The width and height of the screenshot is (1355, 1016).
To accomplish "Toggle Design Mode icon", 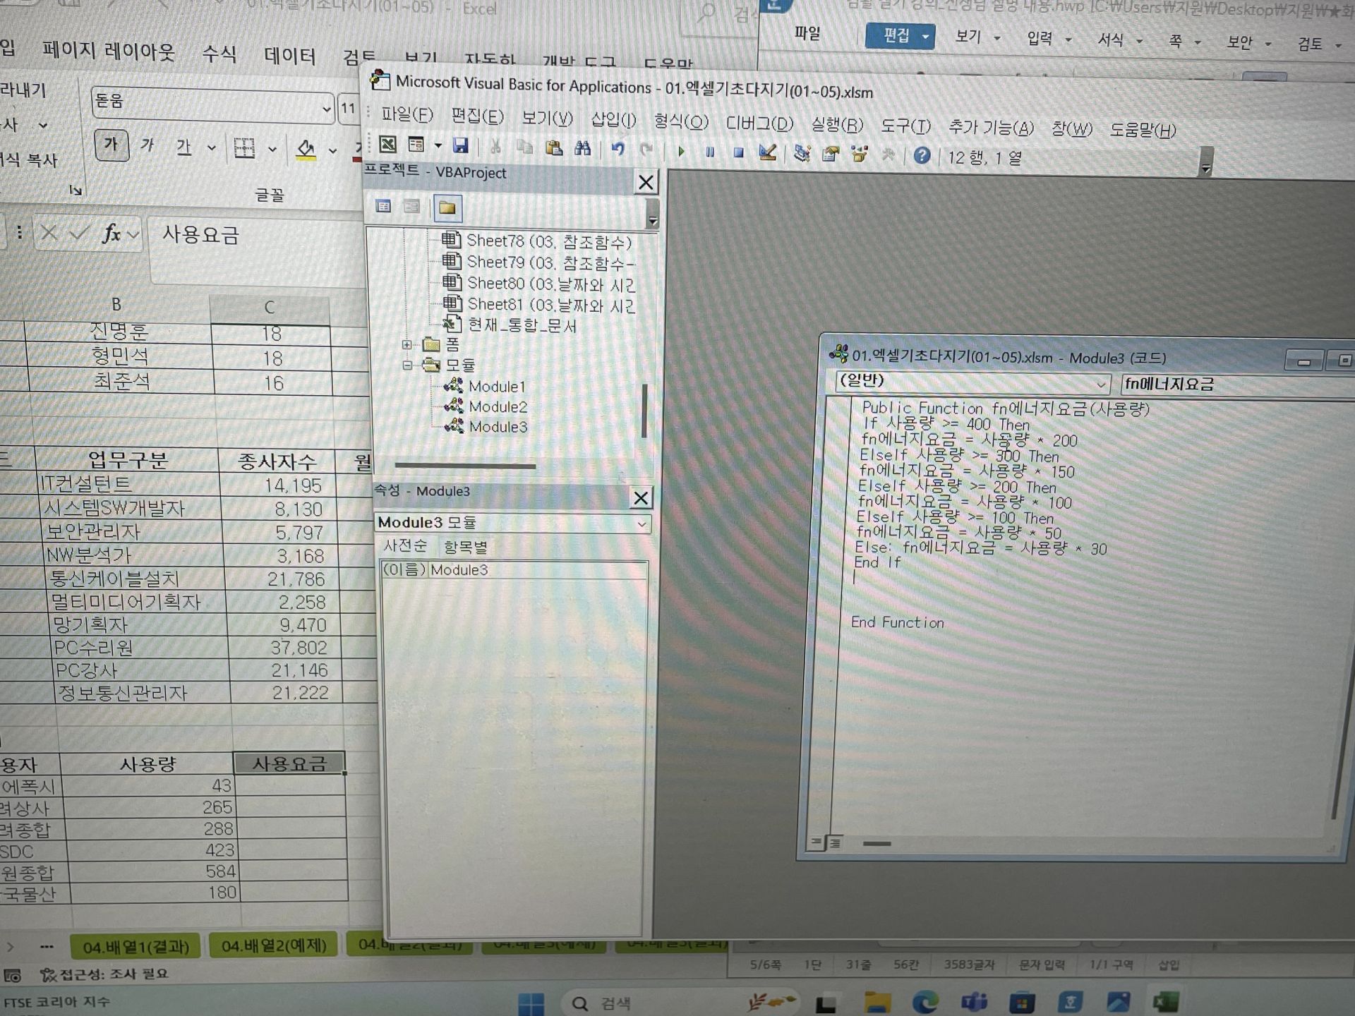I will (x=768, y=152).
